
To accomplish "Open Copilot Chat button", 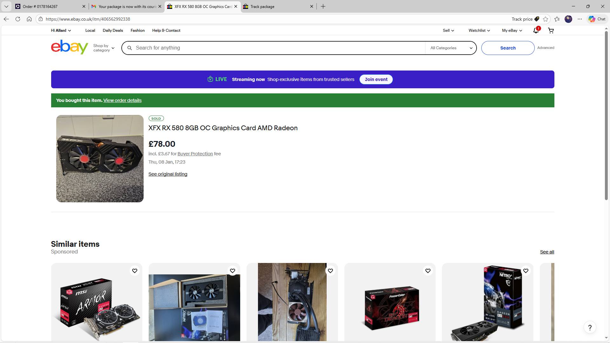I will click(x=597, y=19).
